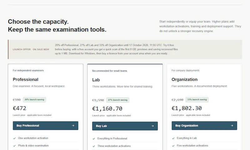Select the Organization plan heading
Viewport: 250px width, 150px height.
click(x=184, y=80)
